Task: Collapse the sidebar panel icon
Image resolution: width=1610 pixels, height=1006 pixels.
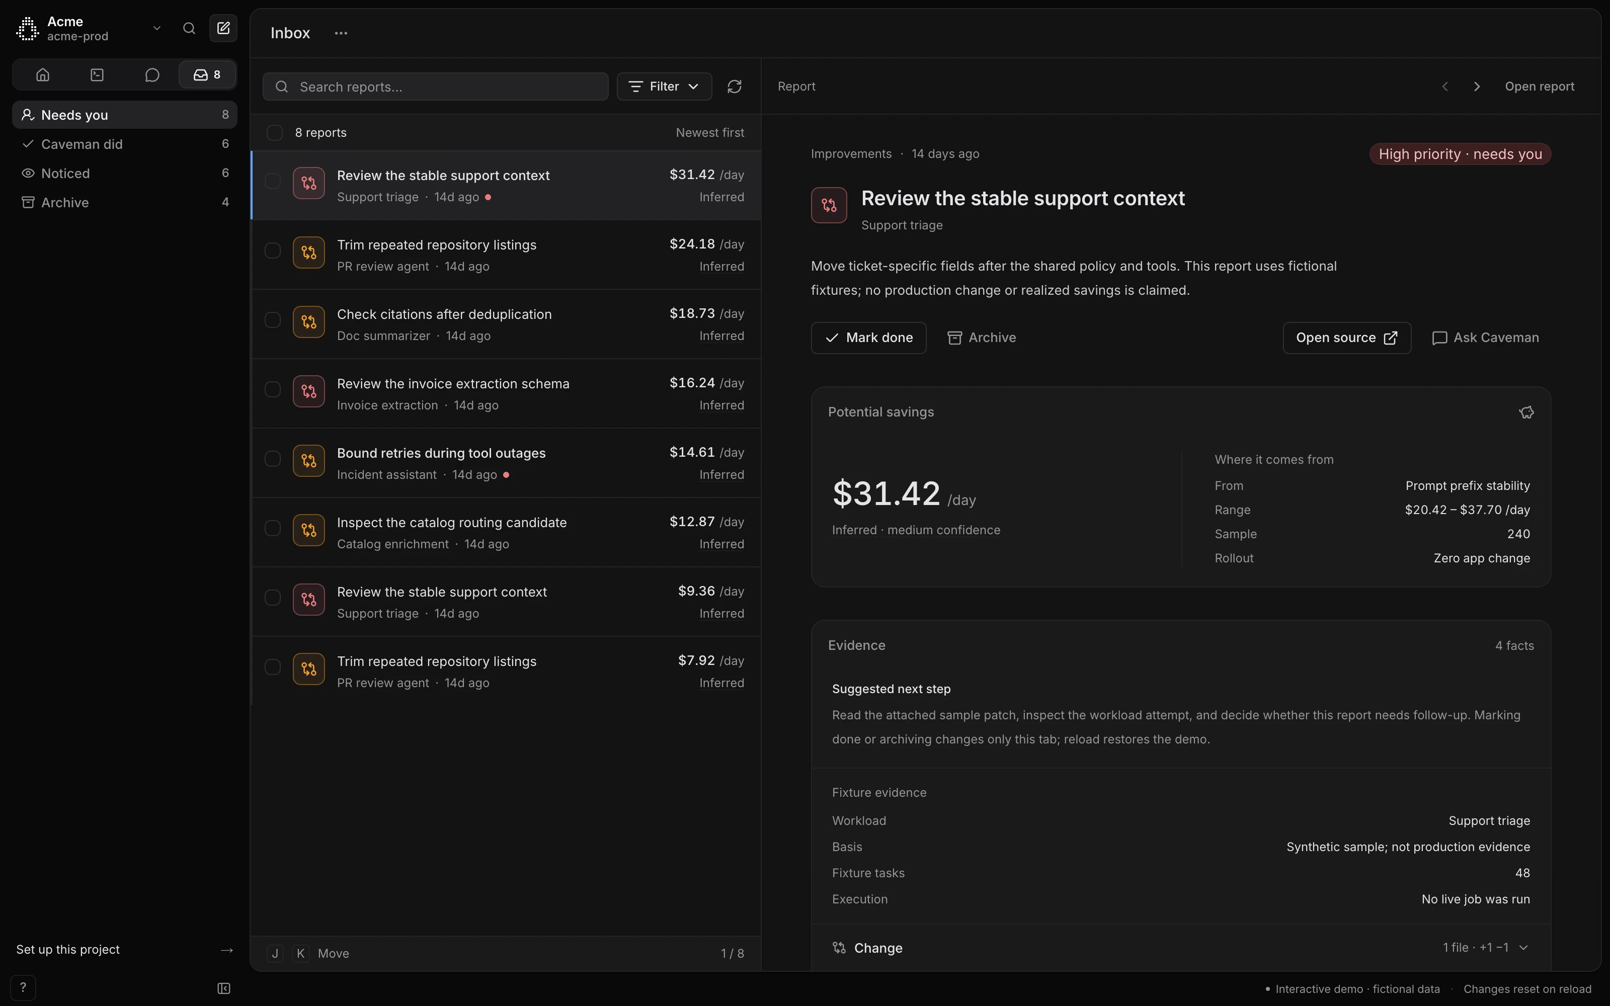Action: coord(224,988)
